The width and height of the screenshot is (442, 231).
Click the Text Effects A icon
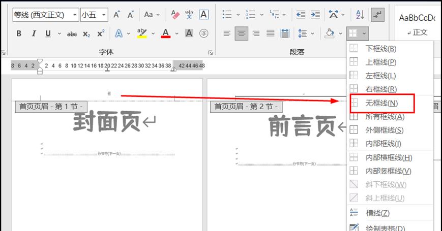[119, 34]
